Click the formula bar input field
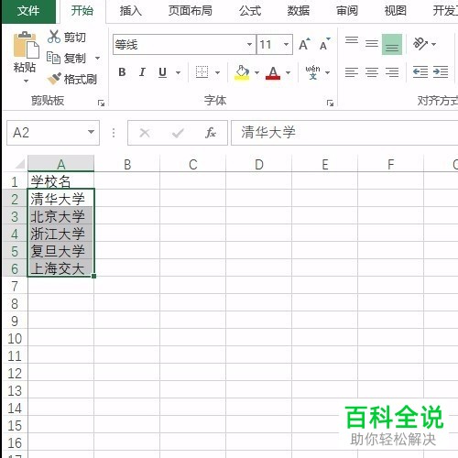The width and height of the screenshot is (458, 458). (x=344, y=133)
